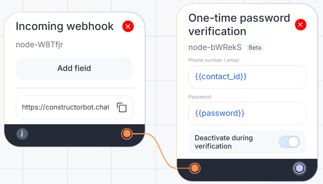Click the Password field with {{password}}
The image size is (323, 184).
point(247,113)
